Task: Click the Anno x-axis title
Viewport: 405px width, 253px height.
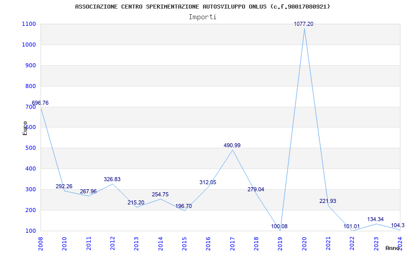Action: [x=393, y=248]
